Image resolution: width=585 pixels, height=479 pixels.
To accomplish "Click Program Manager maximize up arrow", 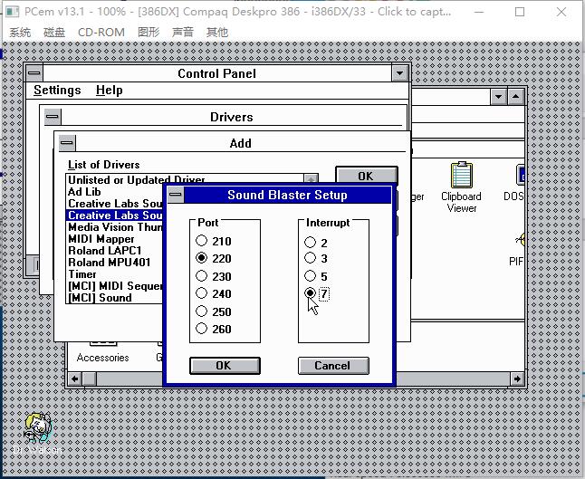I will [515, 97].
